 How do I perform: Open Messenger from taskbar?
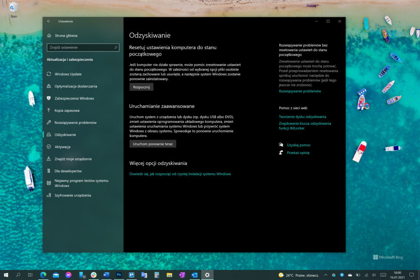tap(68, 275)
